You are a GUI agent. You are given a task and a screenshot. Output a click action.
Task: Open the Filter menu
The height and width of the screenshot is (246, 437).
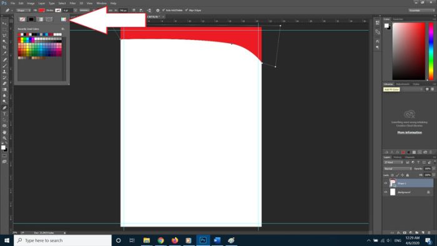(x=72, y=3)
